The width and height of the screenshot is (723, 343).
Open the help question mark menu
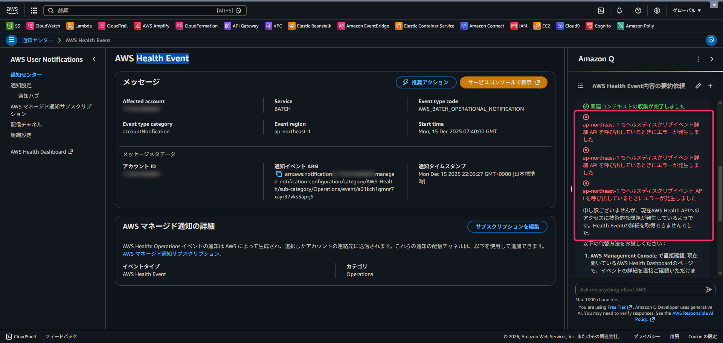[638, 11]
